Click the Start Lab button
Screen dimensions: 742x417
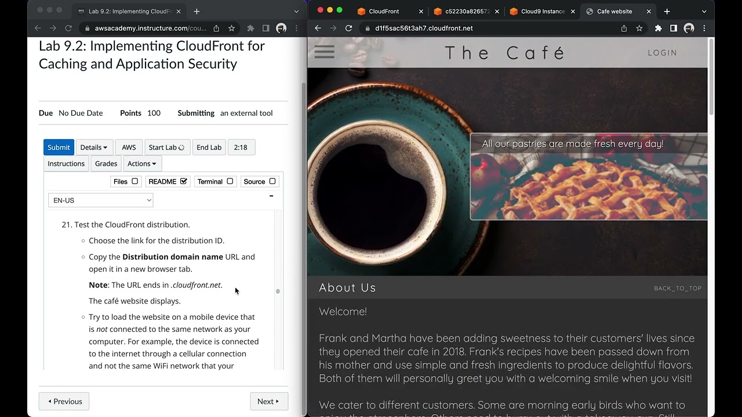pyautogui.click(x=166, y=147)
